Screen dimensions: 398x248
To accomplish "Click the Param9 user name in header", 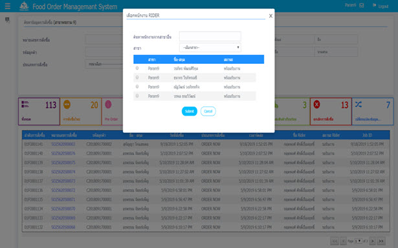I will click(351, 5).
